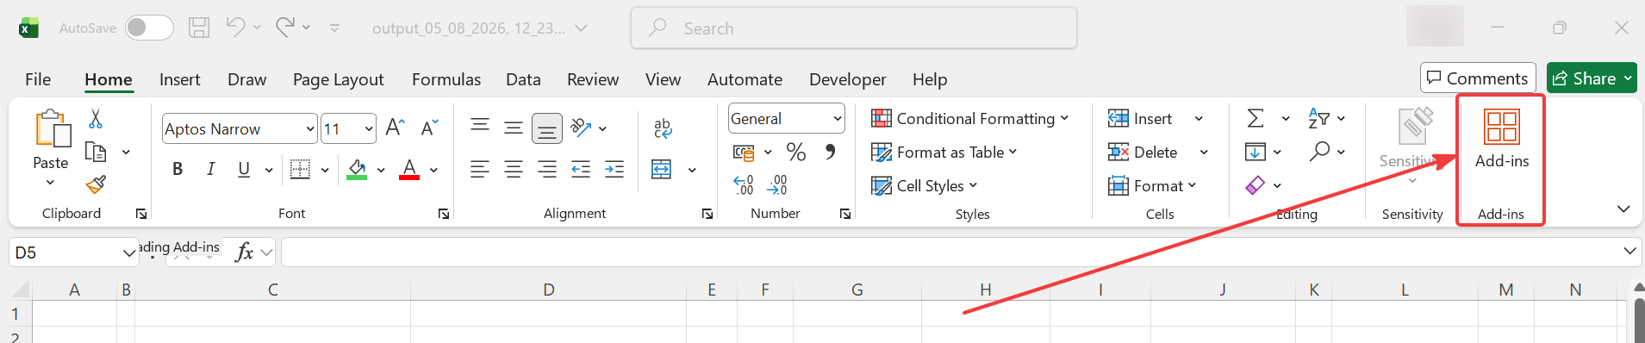This screenshot has height=343, width=1645.
Task: Collapse the ribbon with chevron
Action: click(1623, 209)
